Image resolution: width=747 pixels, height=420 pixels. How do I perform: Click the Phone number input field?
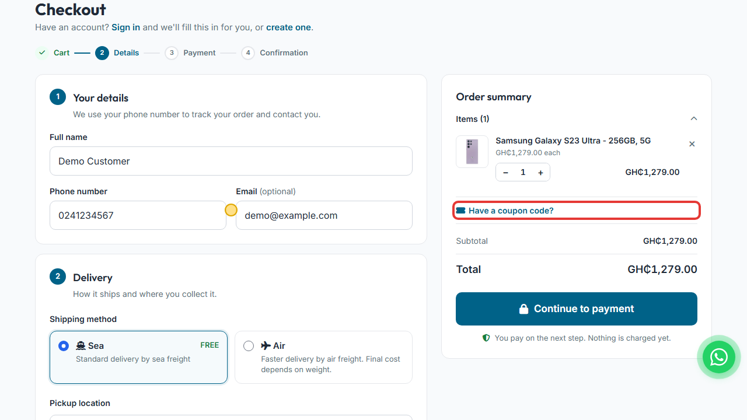click(x=138, y=215)
